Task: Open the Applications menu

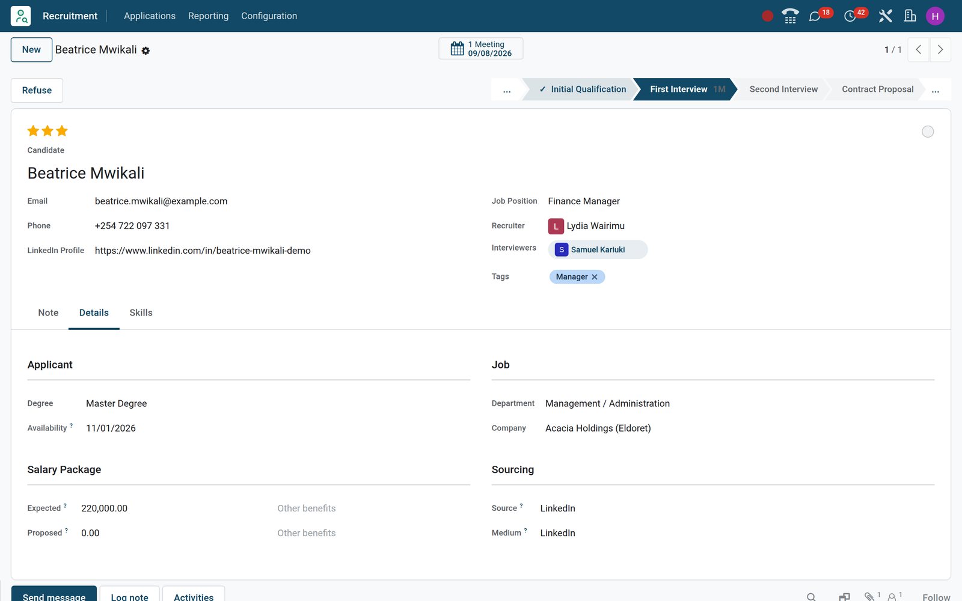Action: (150, 16)
